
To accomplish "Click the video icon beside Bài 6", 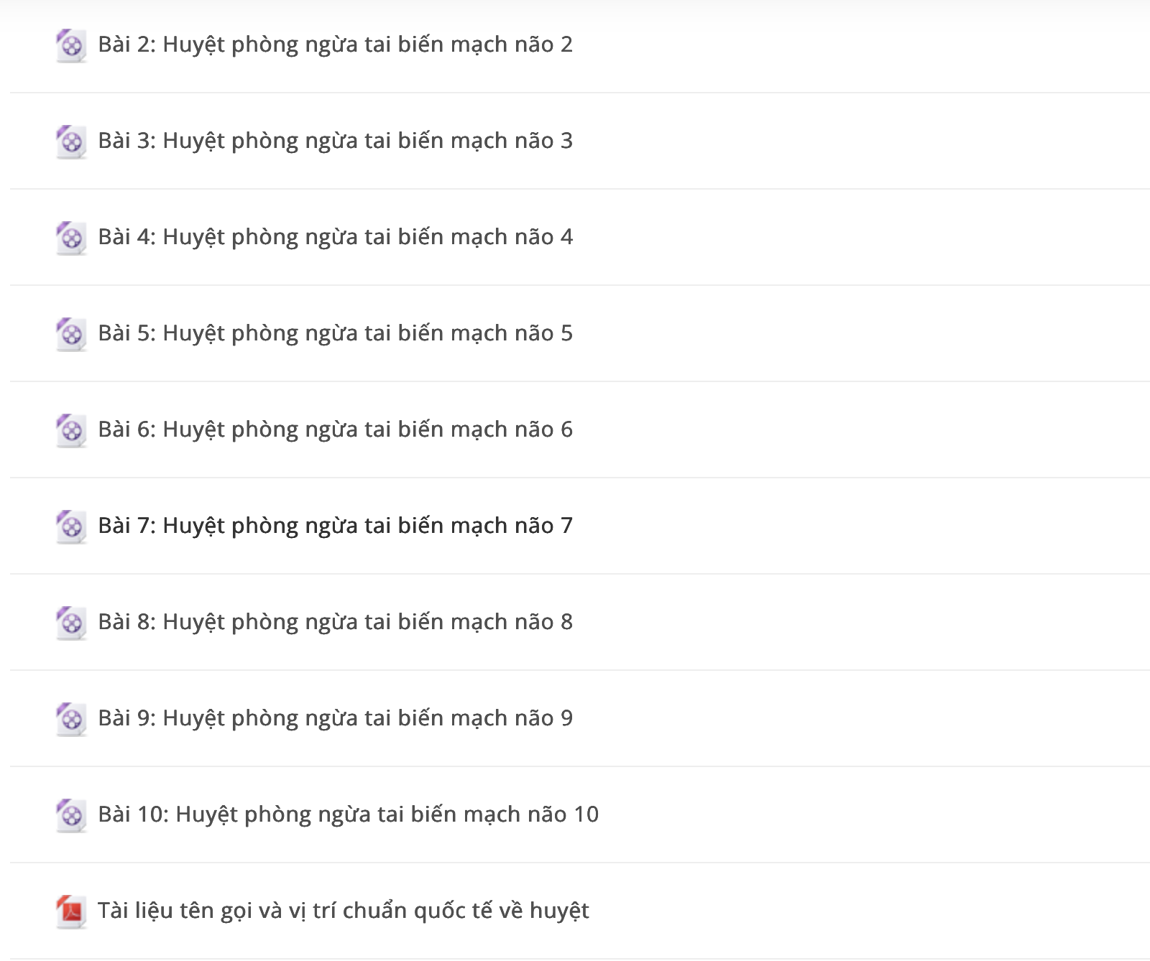I will click(x=71, y=431).
